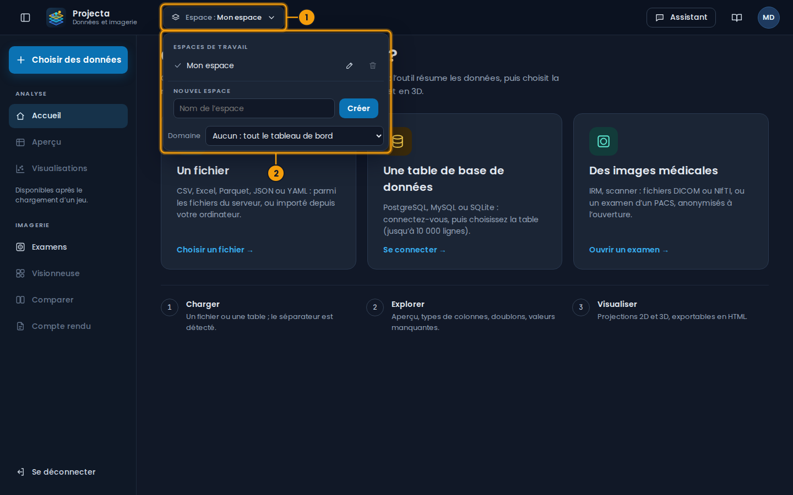Image resolution: width=793 pixels, height=495 pixels.
Task: Click Choisir des données button
Action: [x=68, y=60]
